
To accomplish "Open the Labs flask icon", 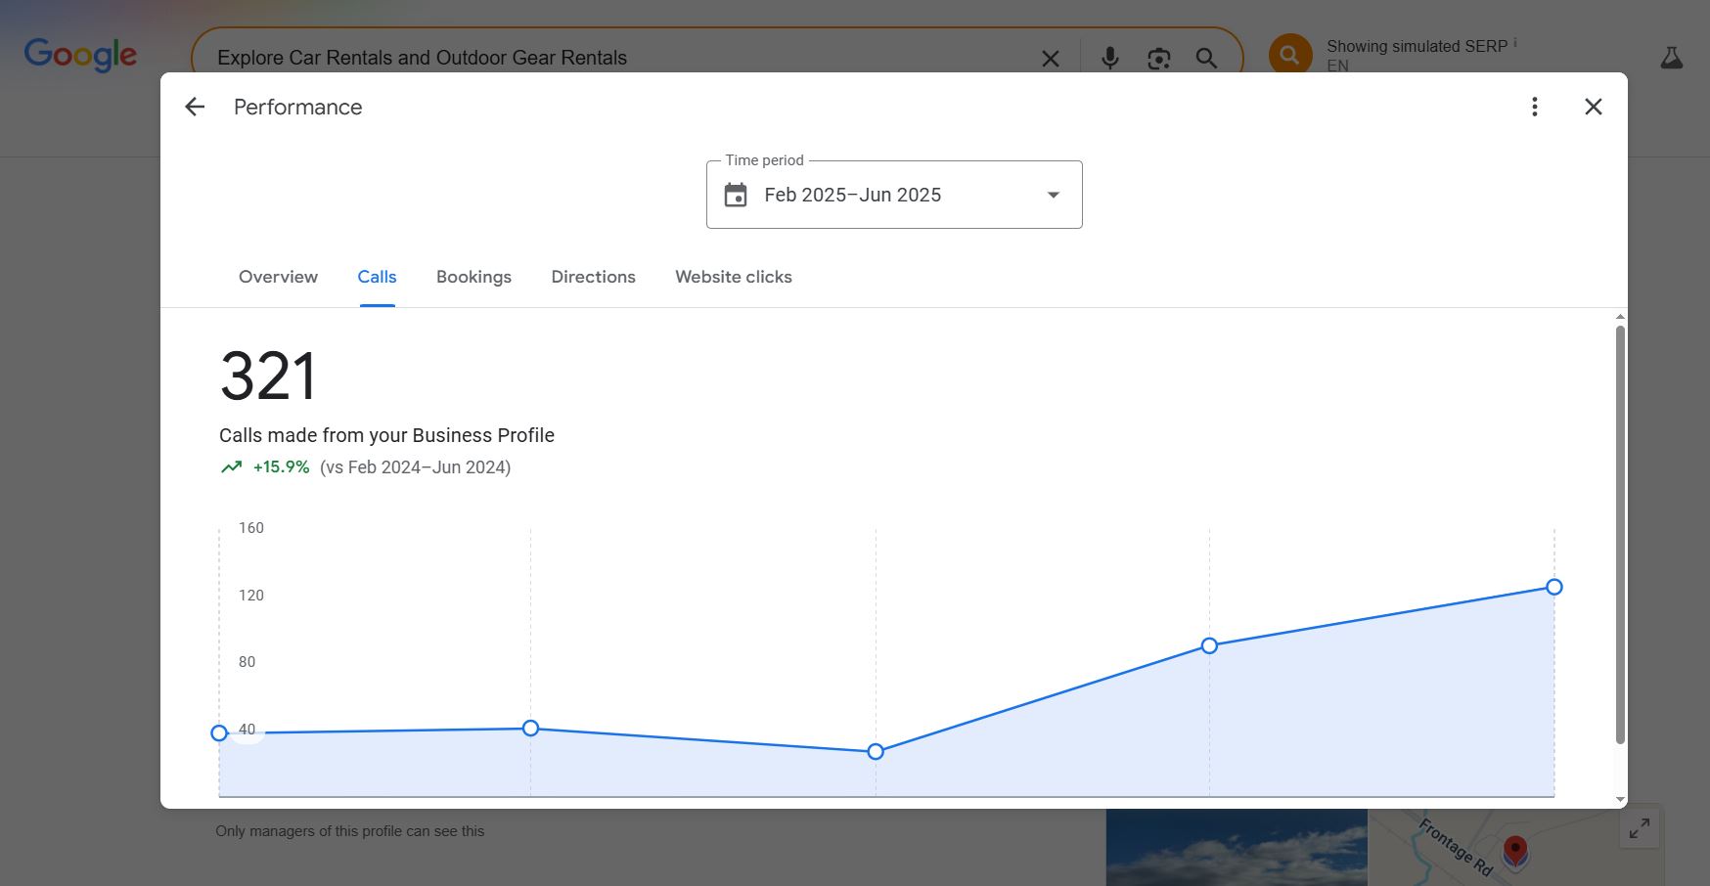I will 1671,59.
